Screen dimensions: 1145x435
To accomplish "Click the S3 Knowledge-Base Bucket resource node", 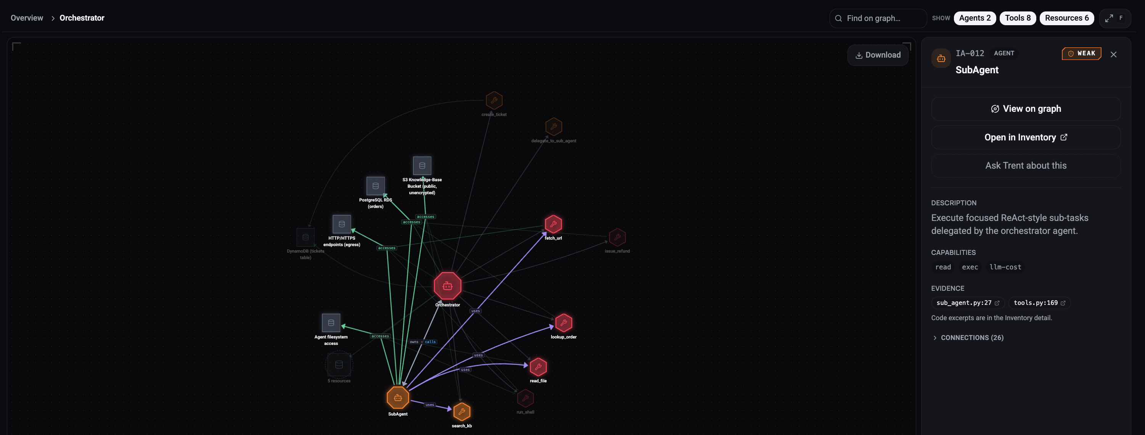I will (422, 166).
